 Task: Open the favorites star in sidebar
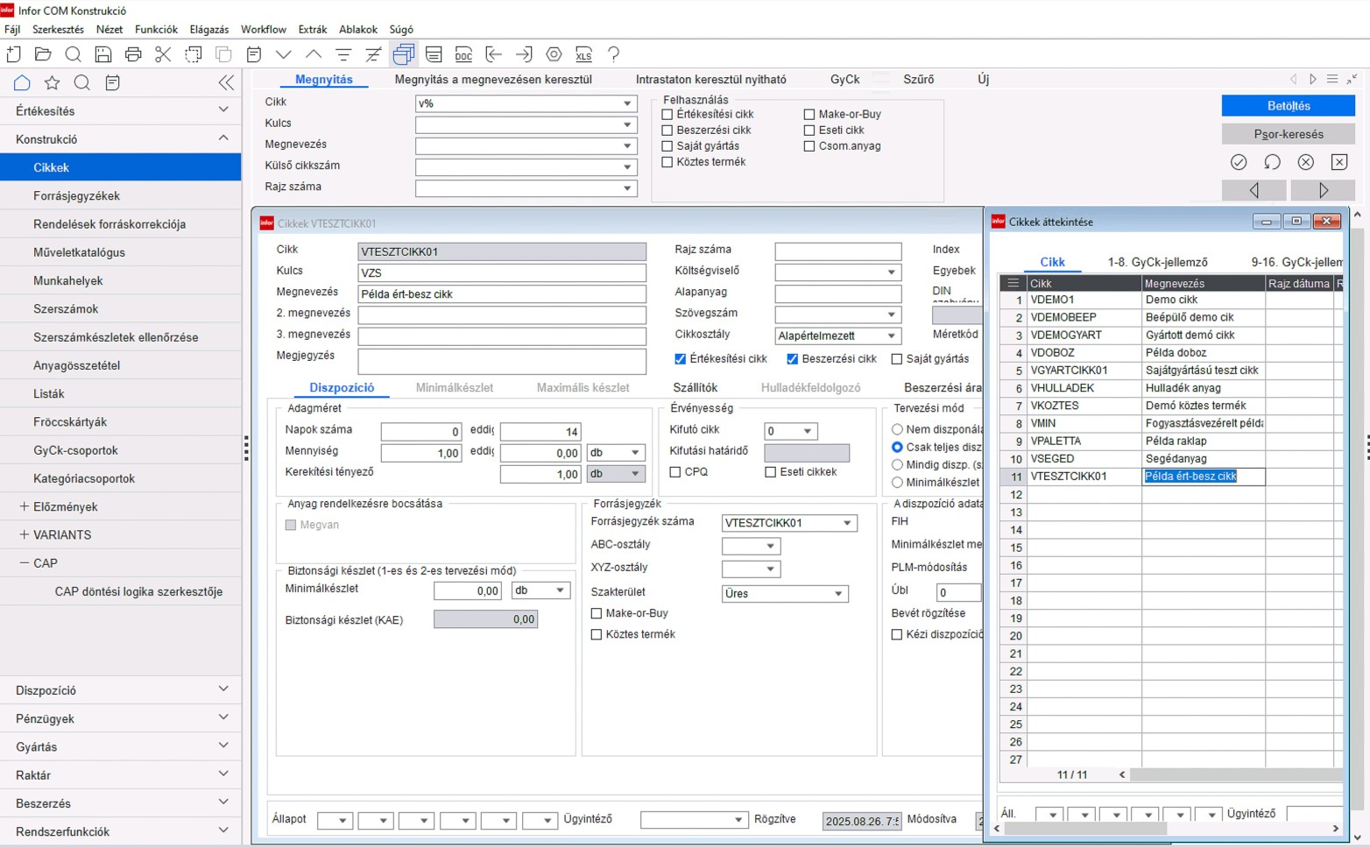point(53,83)
